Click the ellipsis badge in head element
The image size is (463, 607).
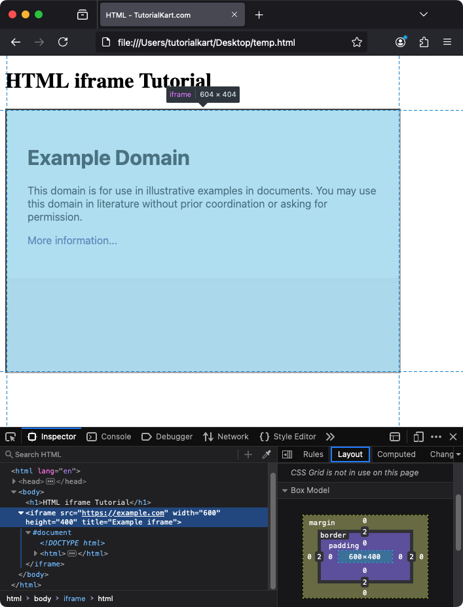[x=50, y=481]
